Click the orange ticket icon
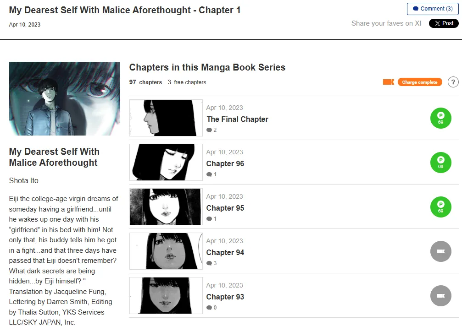Image resolution: width=462 pixels, height=326 pixels. point(388,82)
